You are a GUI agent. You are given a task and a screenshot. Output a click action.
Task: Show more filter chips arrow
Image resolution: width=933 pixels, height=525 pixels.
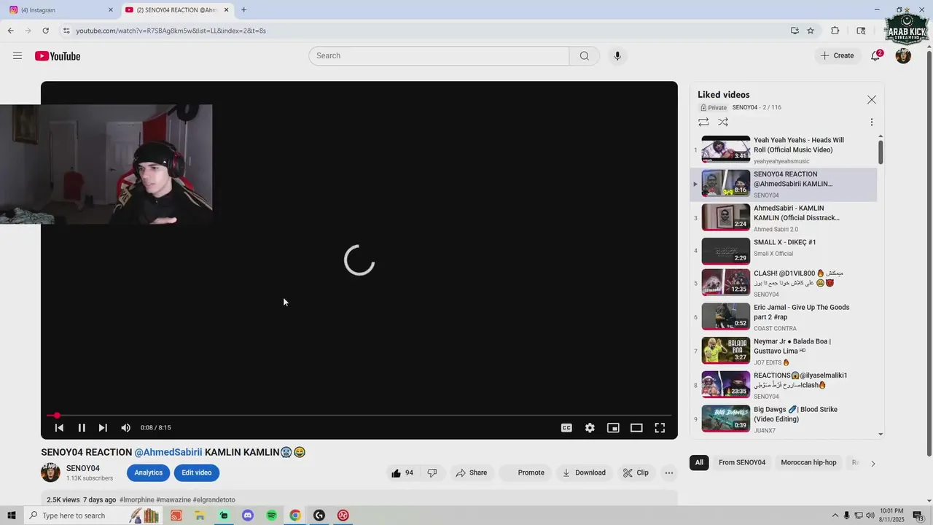pyautogui.click(x=873, y=463)
